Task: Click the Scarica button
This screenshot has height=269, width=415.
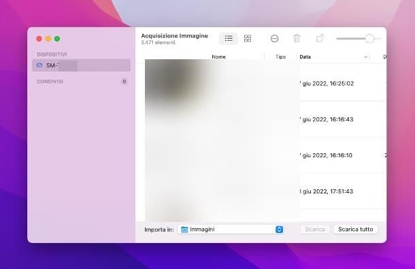Action: pyautogui.click(x=315, y=230)
